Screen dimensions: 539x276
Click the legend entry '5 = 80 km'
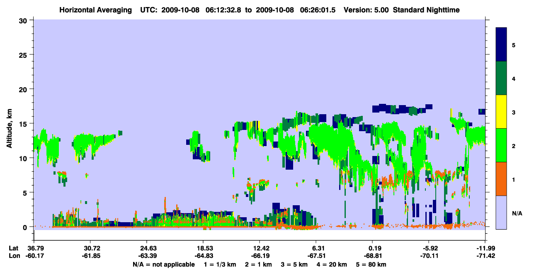[x=371, y=264]
